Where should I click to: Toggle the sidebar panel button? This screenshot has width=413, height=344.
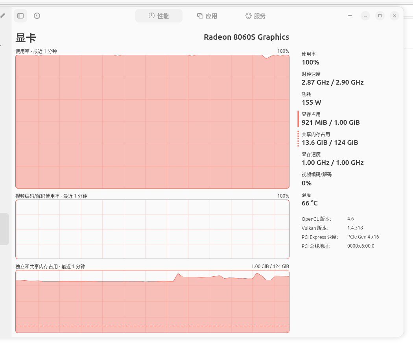(x=20, y=16)
